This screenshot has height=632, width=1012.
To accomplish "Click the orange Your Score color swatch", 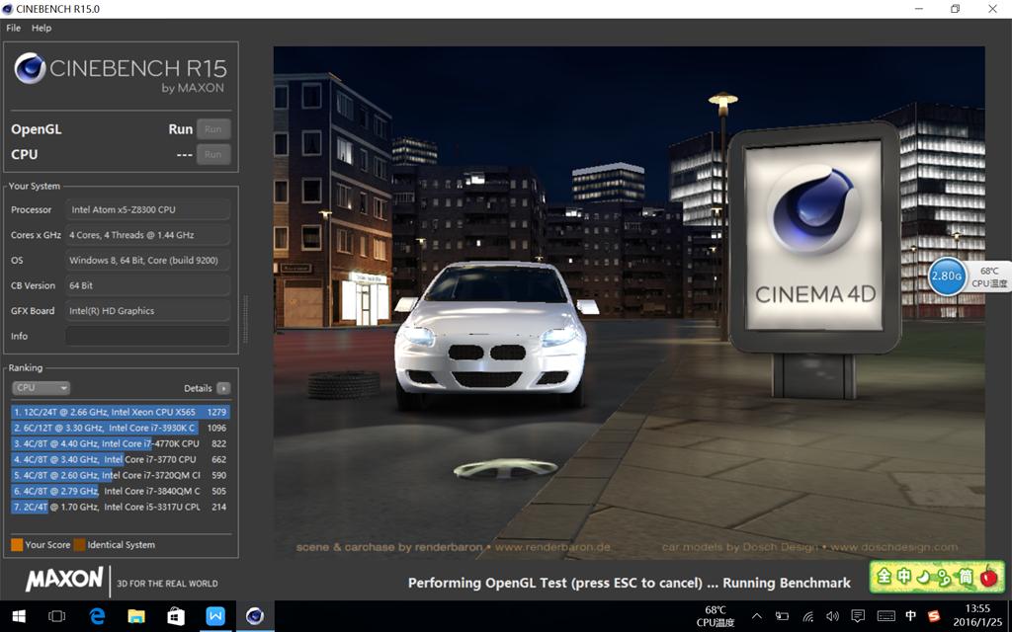I will 17,544.
